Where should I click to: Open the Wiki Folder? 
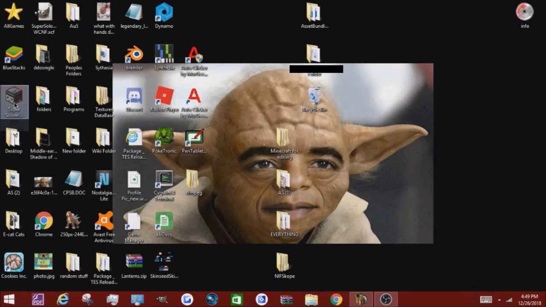(104, 141)
